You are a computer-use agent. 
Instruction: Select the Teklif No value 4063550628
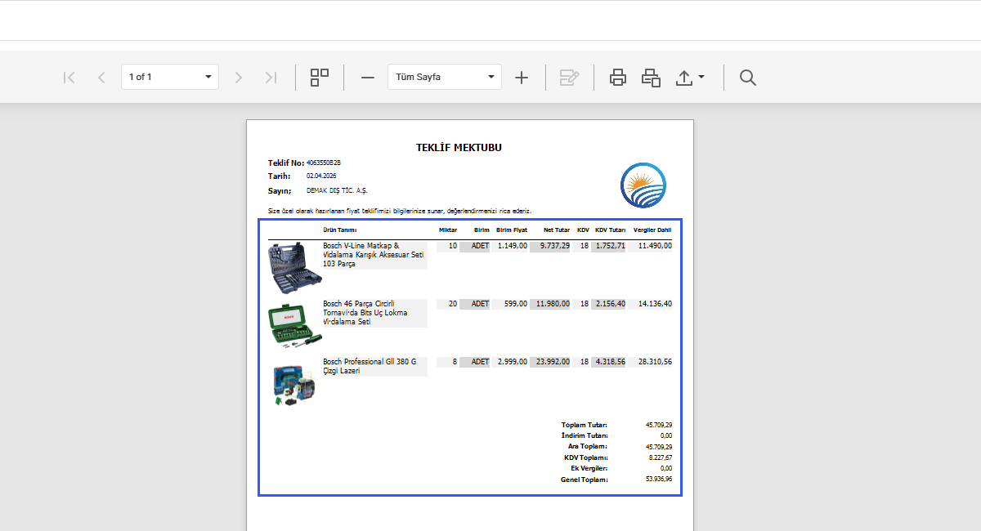click(324, 163)
